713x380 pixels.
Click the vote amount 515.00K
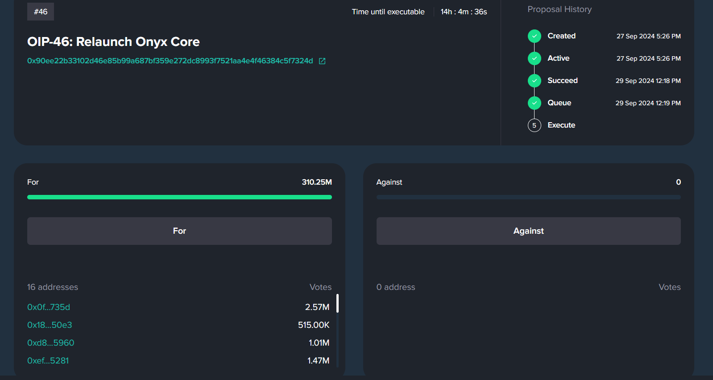point(314,325)
